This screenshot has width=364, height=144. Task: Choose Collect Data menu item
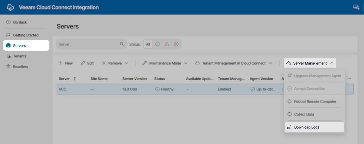[x=315, y=114]
